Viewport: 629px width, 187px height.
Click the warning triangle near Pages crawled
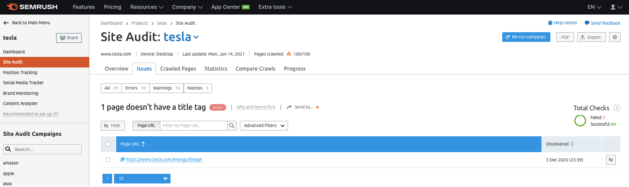point(289,54)
